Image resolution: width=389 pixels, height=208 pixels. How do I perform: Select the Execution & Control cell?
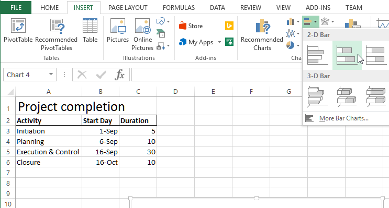[49, 152]
